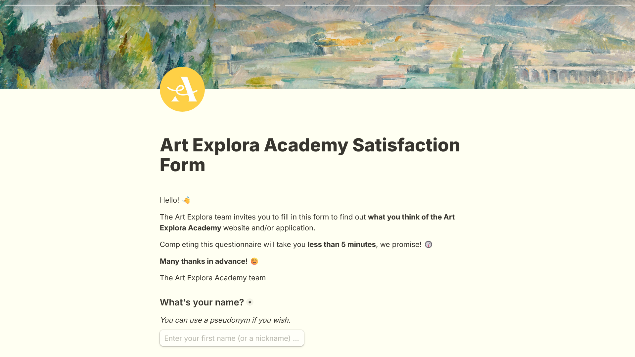Select the eighth progress bar segment
Image resolution: width=635 pixels, height=357 pixels.
tap(528, 5)
